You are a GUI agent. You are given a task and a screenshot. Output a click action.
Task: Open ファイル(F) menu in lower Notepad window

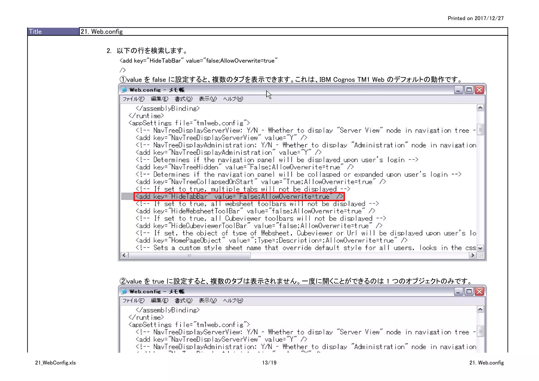point(133,300)
